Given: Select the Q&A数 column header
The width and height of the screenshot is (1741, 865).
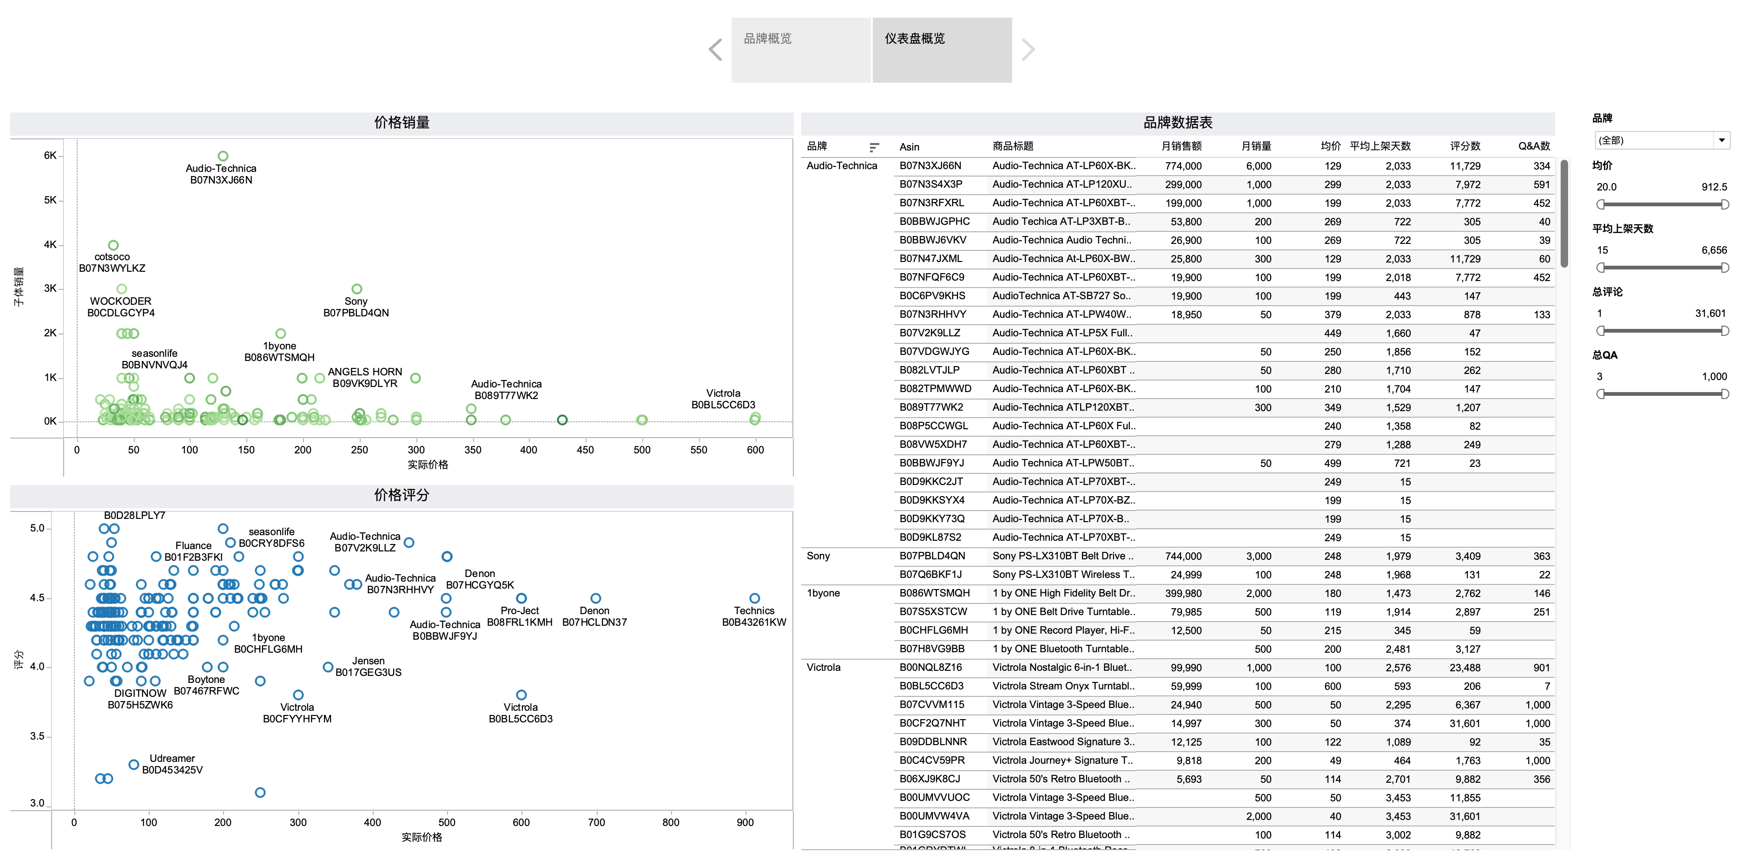Looking at the screenshot, I should point(1534,147).
